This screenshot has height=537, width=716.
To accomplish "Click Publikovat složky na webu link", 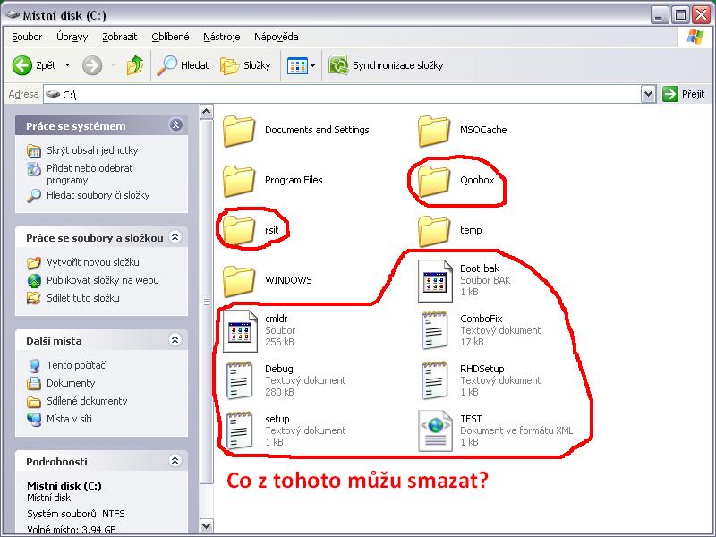I will (103, 280).
